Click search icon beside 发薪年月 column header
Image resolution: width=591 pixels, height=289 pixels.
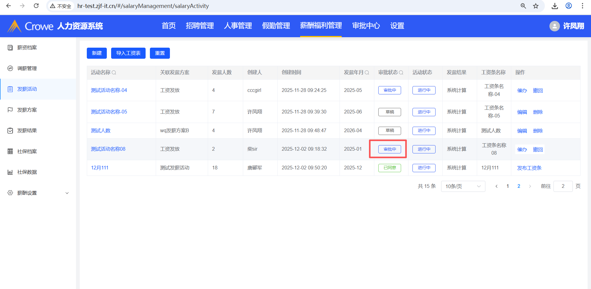[367, 73]
